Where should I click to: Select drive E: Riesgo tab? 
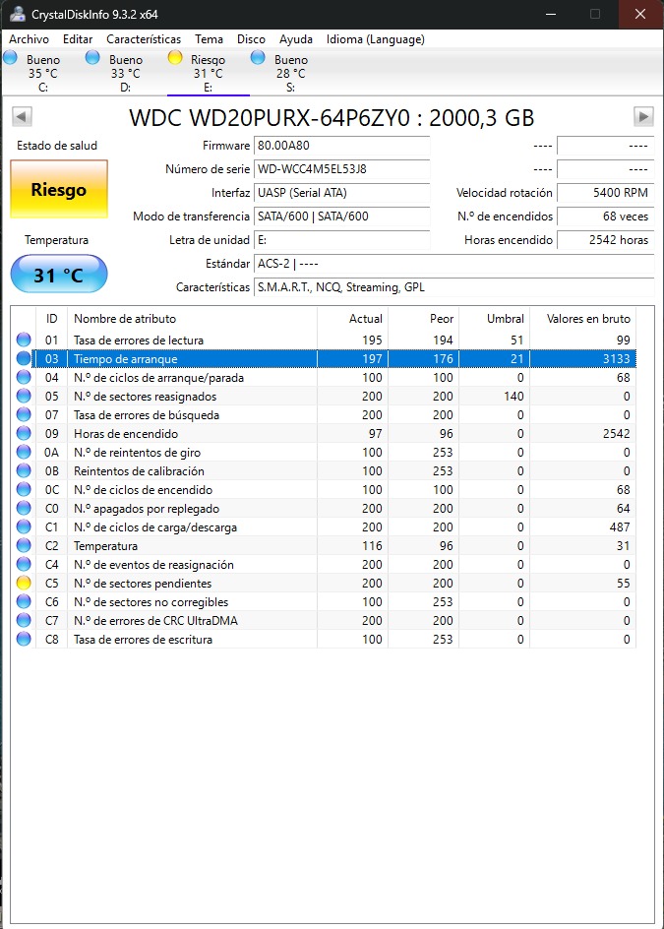click(208, 73)
